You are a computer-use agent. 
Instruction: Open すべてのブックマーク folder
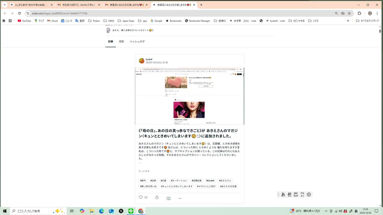pos(367,21)
